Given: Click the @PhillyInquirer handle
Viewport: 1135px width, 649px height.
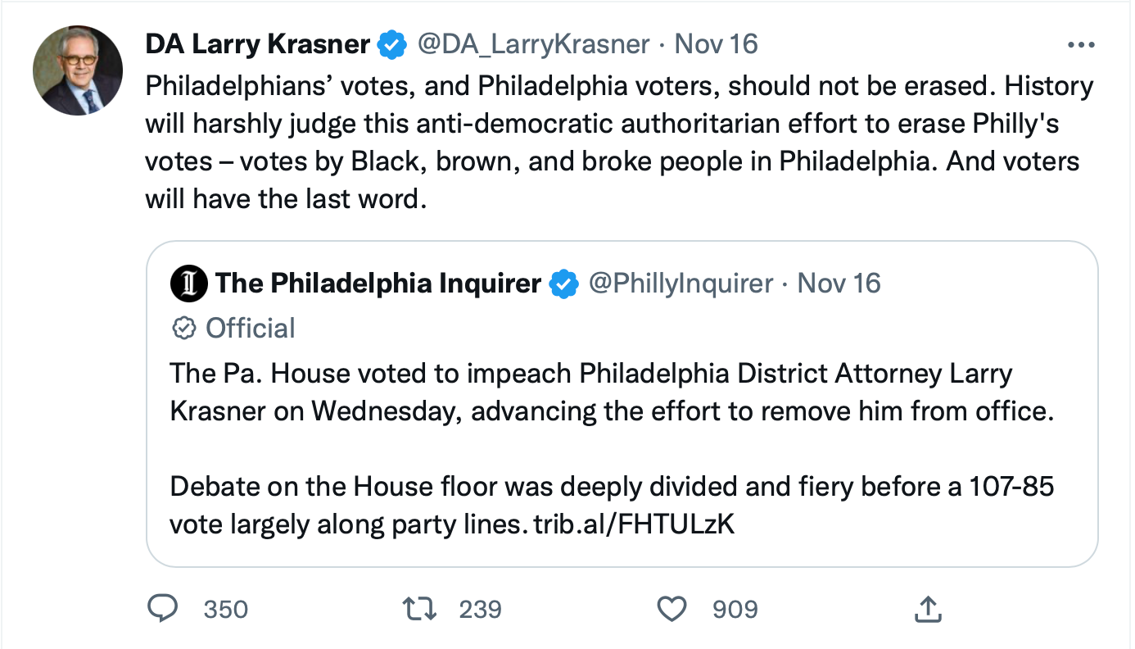Looking at the screenshot, I should [x=681, y=284].
